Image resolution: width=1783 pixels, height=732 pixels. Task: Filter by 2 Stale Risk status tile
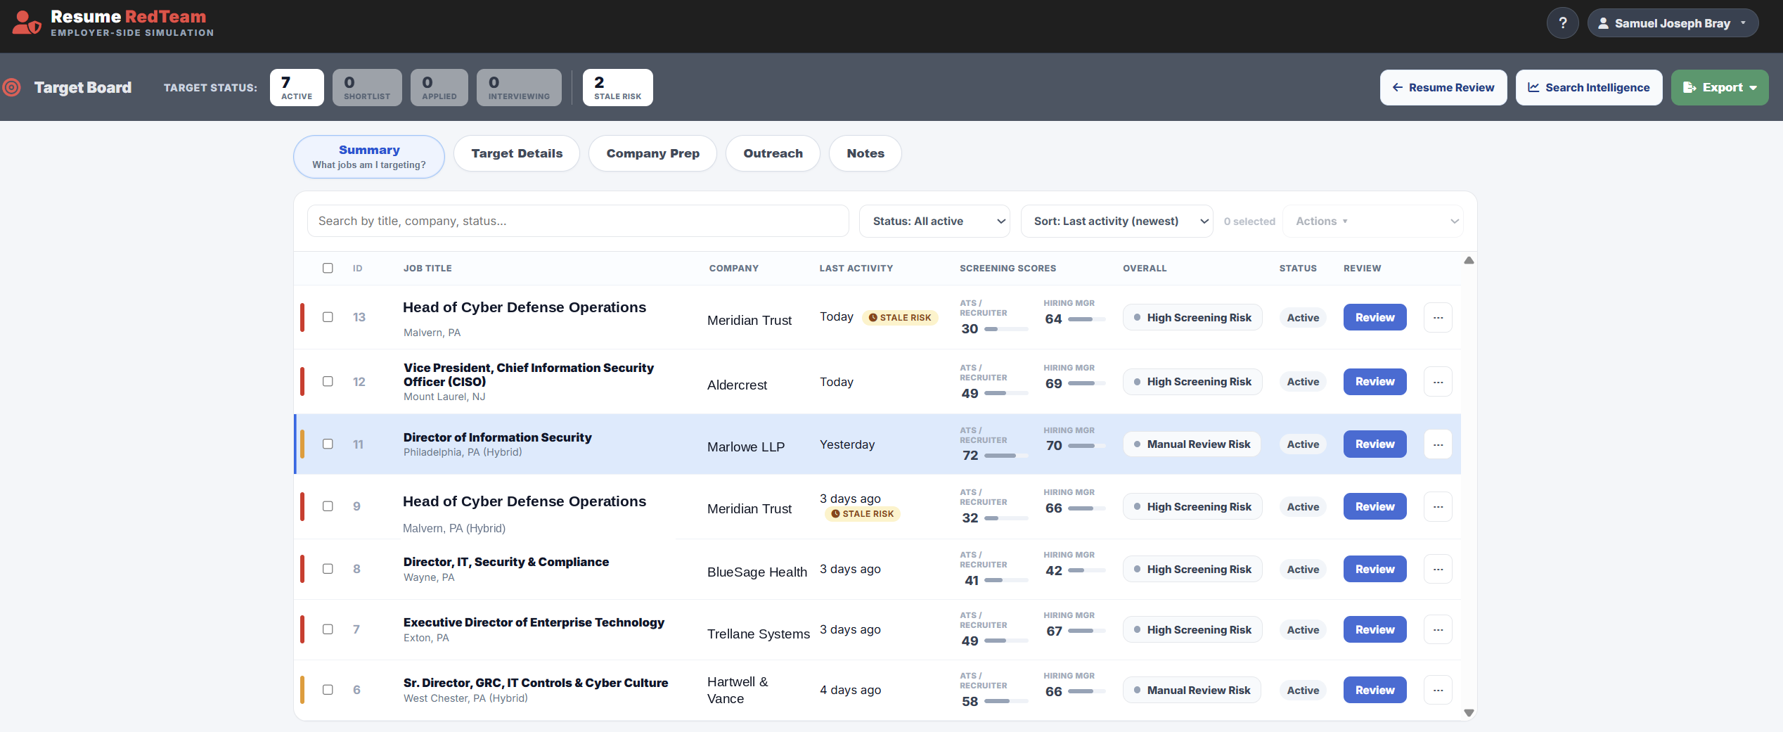[x=617, y=88]
